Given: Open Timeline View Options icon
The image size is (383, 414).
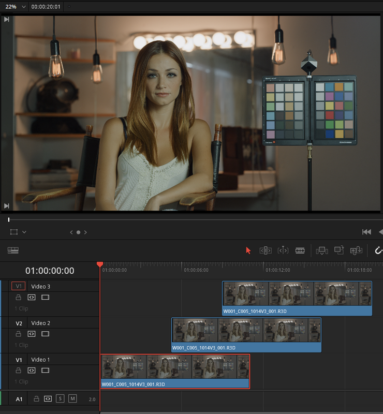Looking at the screenshot, I should [x=13, y=250].
